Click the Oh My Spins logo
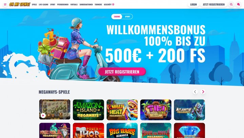Viewport: 244px width, 138px height. 20,4
